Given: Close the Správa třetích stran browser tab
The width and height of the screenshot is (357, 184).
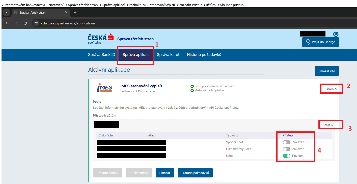Looking at the screenshot, I should (x=66, y=12).
